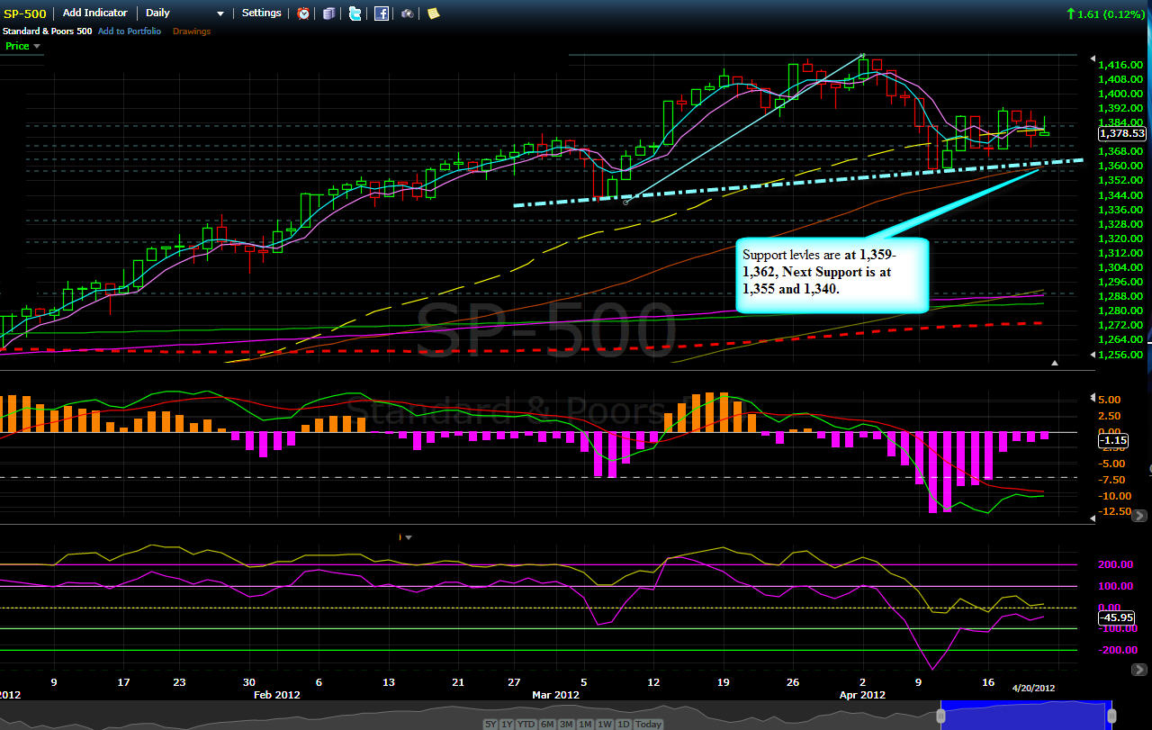Open the Settings menu
Screen dimensions: 1152x730
coord(261,14)
